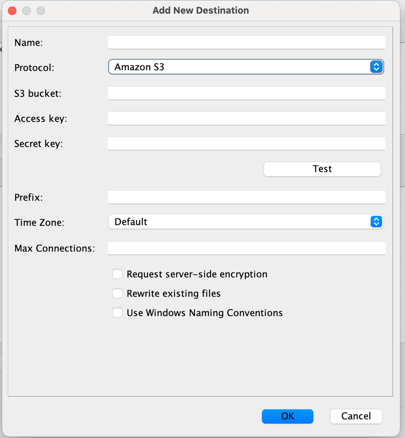405x438 pixels.
Task: Focus the Prefix input field
Action: pyautogui.click(x=246, y=197)
